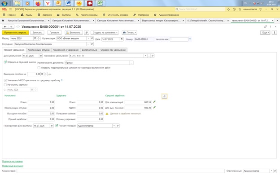
Task: Toggle Отразить в трудовой книжке checkbox
Action: tap(5, 62)
